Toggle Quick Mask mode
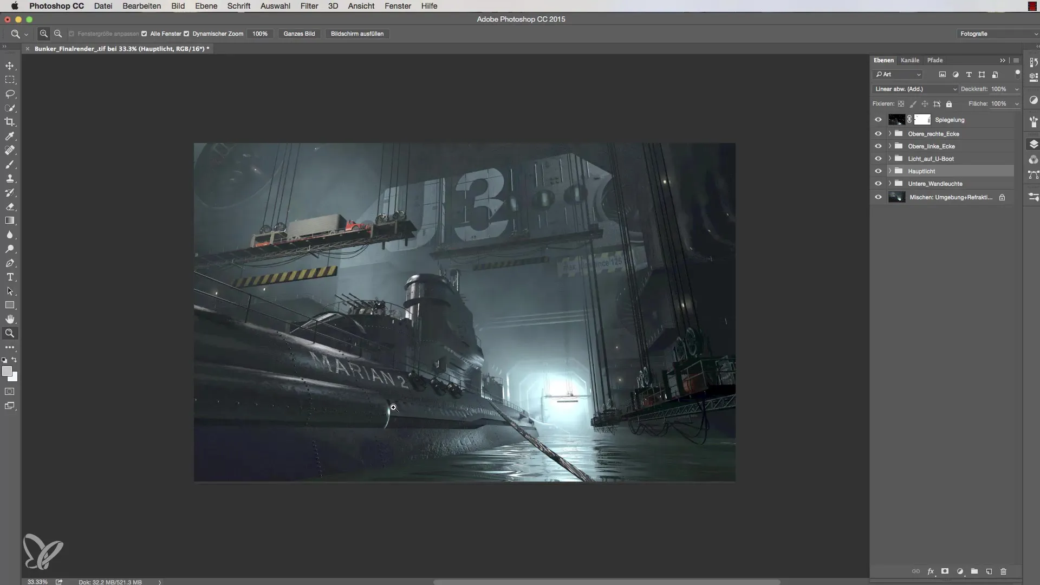This screenshot has width=1040, height=585. tap(10, 391)
